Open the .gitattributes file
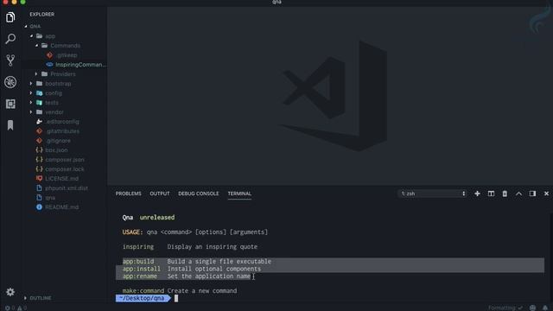Image resolution: width=553 pixels, height=311 pixels. [x=62, y=131]
